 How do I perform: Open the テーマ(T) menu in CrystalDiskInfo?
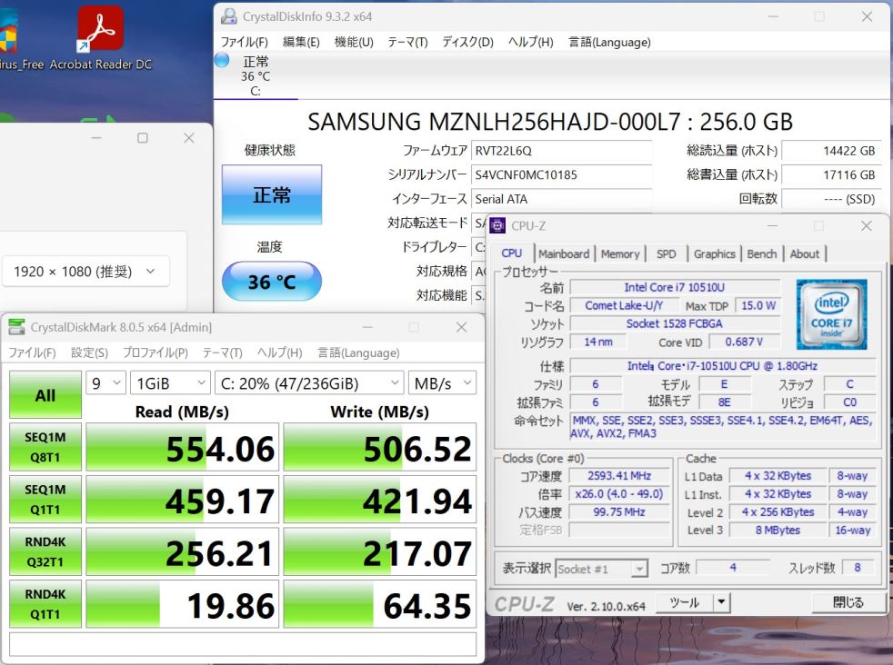click(407, 42)
